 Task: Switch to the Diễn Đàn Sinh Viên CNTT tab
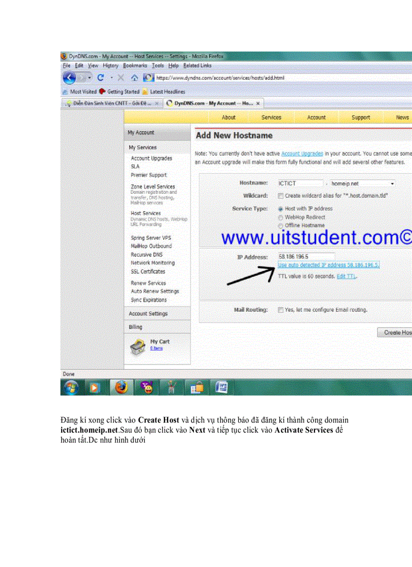pos(108,104)
